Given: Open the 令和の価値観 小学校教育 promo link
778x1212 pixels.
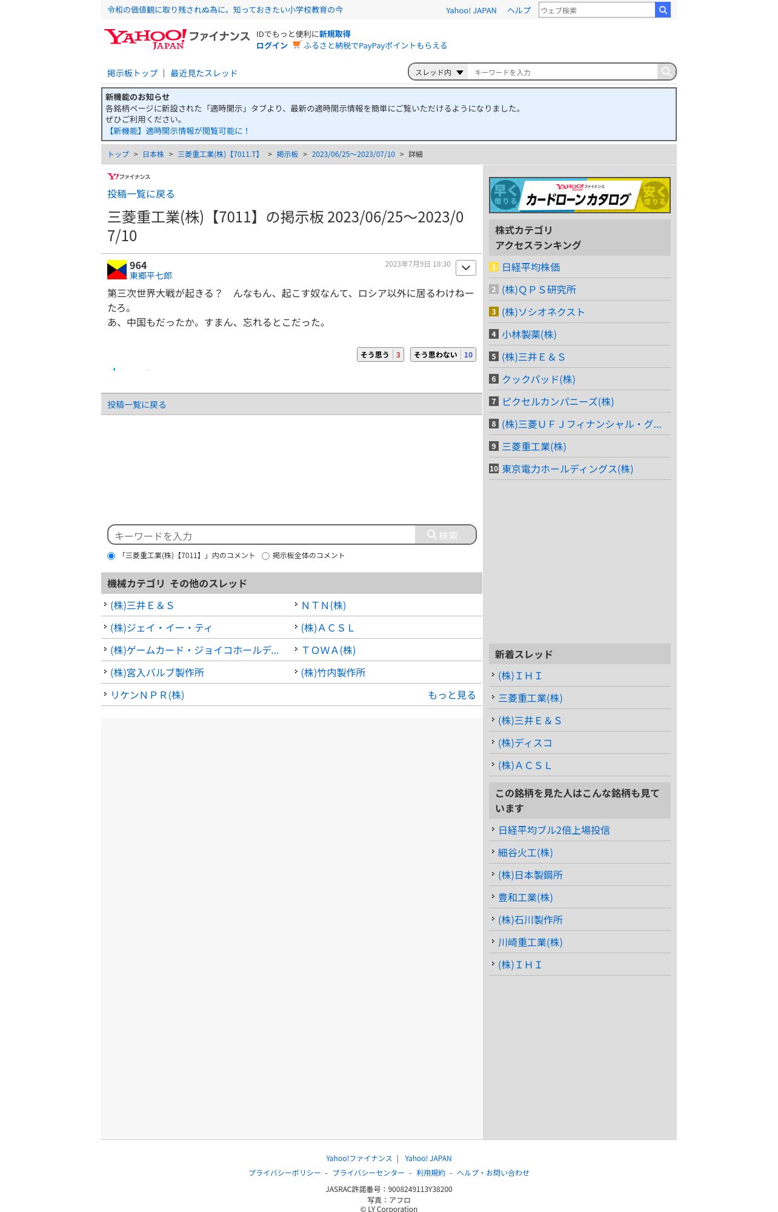Looking at the screenshot, I should (225, 10).
